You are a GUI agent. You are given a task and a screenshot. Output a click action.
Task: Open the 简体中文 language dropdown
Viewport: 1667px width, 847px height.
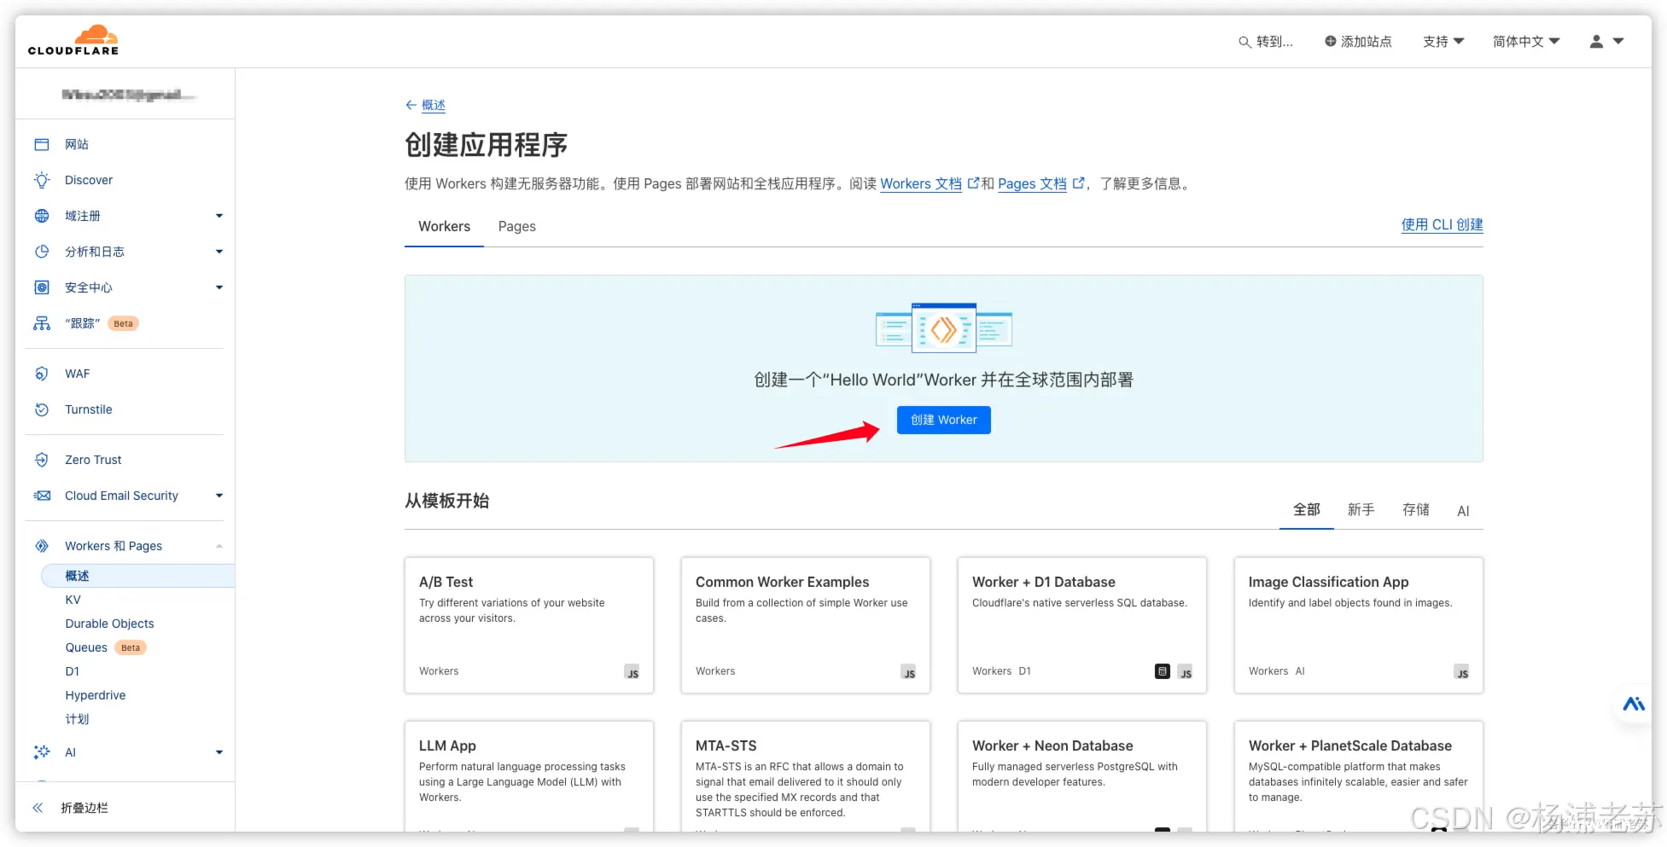click(x=1526, y=41)
